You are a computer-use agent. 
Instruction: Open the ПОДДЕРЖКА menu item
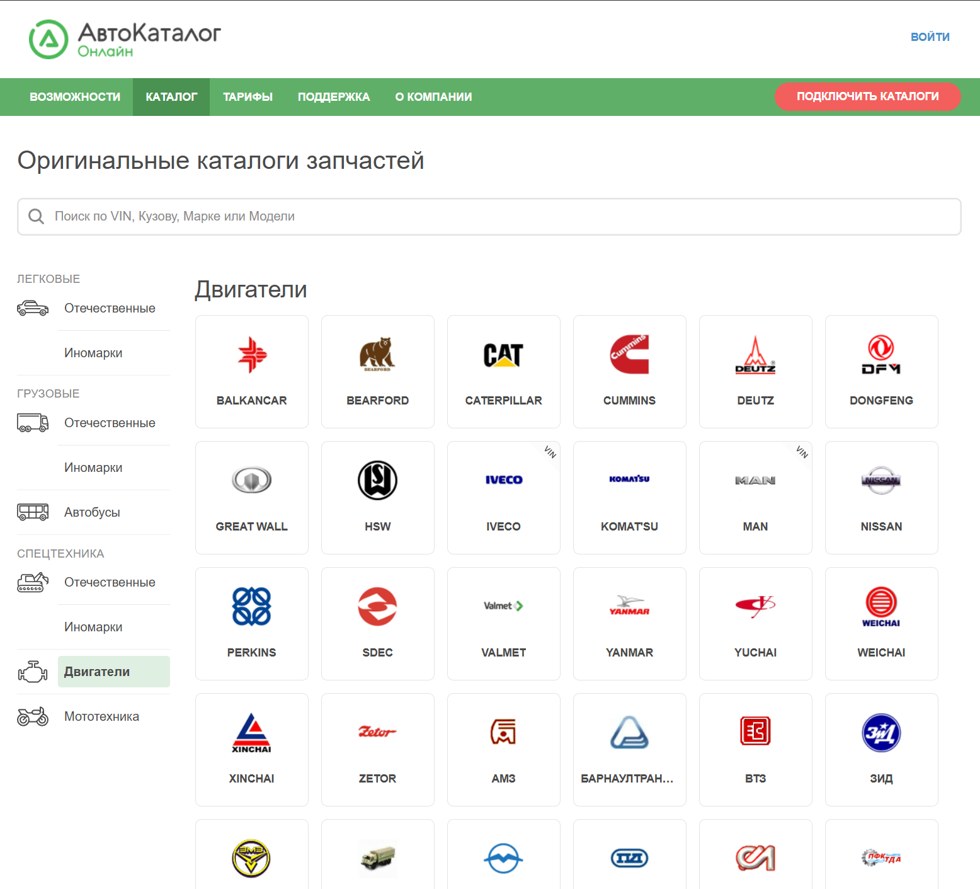point(334,97)
